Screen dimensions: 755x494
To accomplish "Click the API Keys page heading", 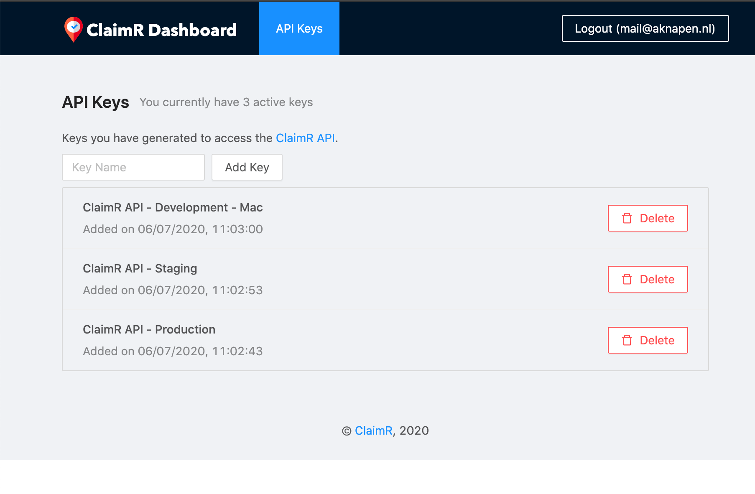I will 95,102.
